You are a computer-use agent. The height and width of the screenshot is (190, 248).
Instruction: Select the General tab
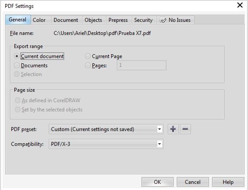coord(17,20)
